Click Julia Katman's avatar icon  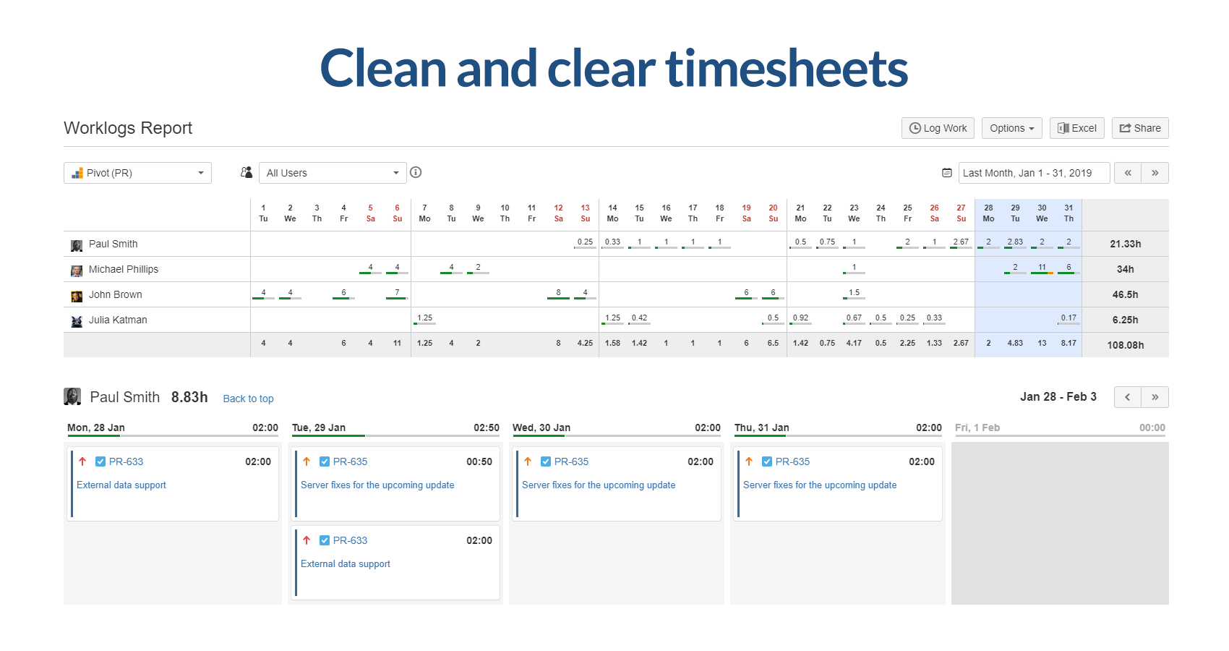77,321
